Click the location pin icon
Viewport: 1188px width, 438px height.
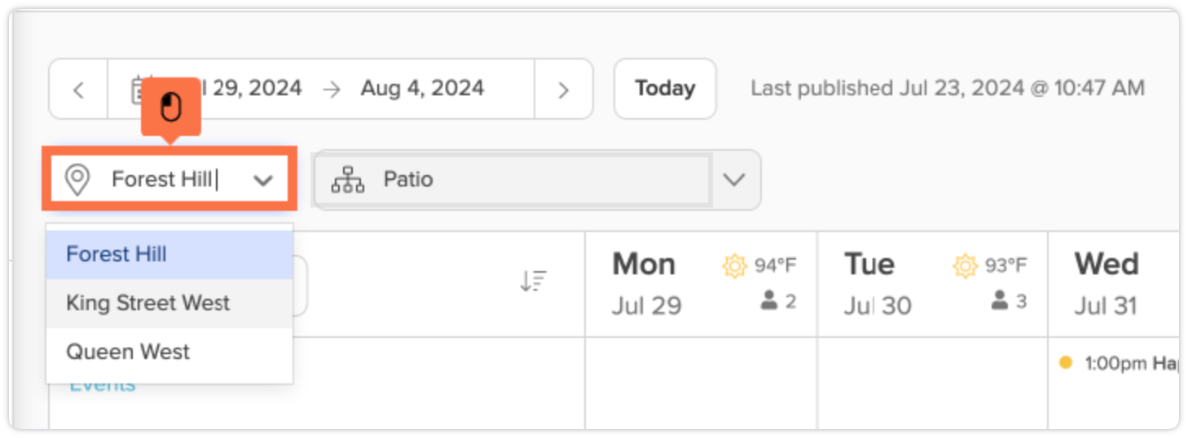77,179
